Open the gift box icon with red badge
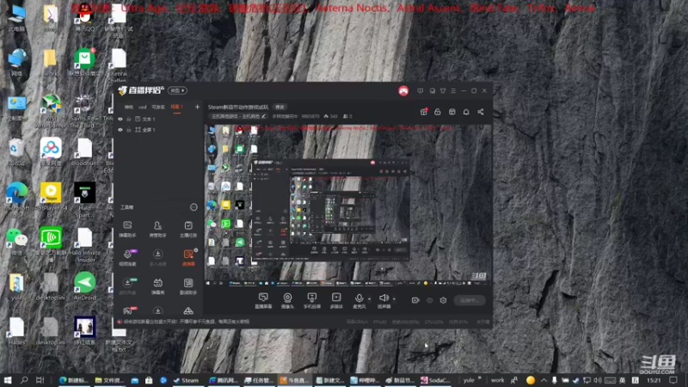This screenshot has height=387, width=688. (x=424, y=112)
